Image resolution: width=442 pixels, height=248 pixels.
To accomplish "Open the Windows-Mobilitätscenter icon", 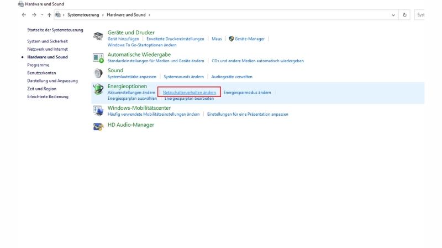I will click(x=98, y=111).
